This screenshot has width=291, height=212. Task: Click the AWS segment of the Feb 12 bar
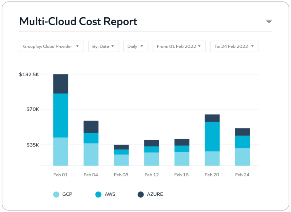(151, 149)
